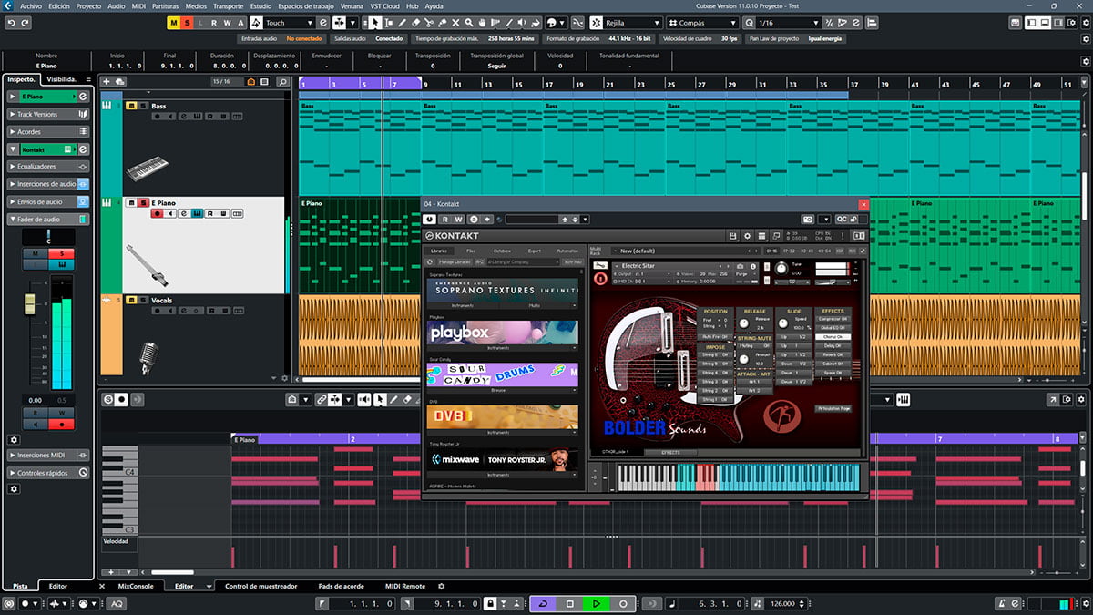Toggle global Mute M button in toolbar

point(174,23)
